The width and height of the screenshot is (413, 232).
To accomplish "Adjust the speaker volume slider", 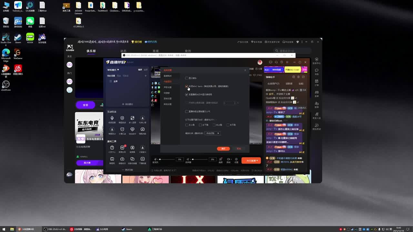I will (x=200, y=159).
